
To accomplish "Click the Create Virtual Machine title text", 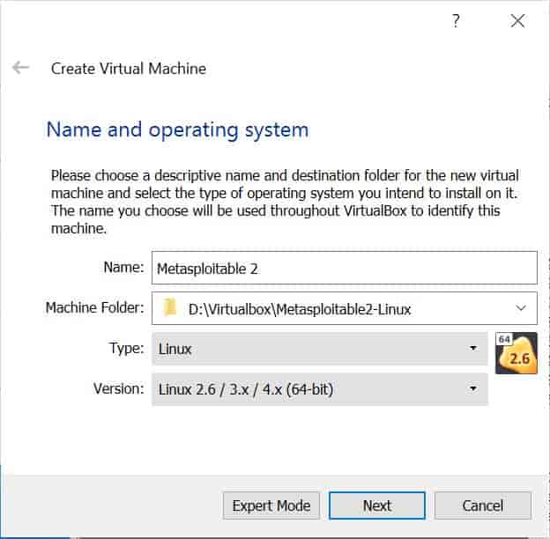I will point(129,69).
